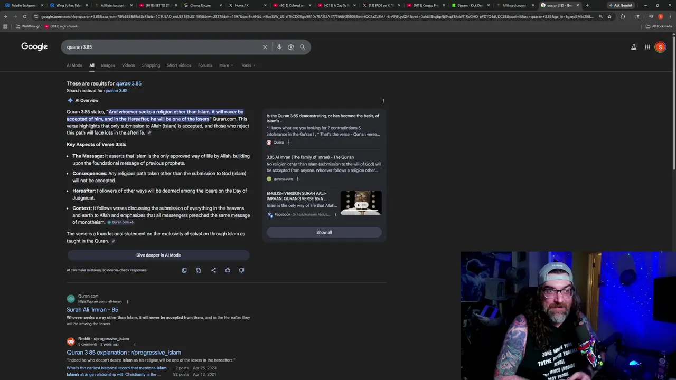Image resolution: width=676 pixels, height=380 pixels.
Task: Open the Google apps grid
Action: (x=647, y=47)
